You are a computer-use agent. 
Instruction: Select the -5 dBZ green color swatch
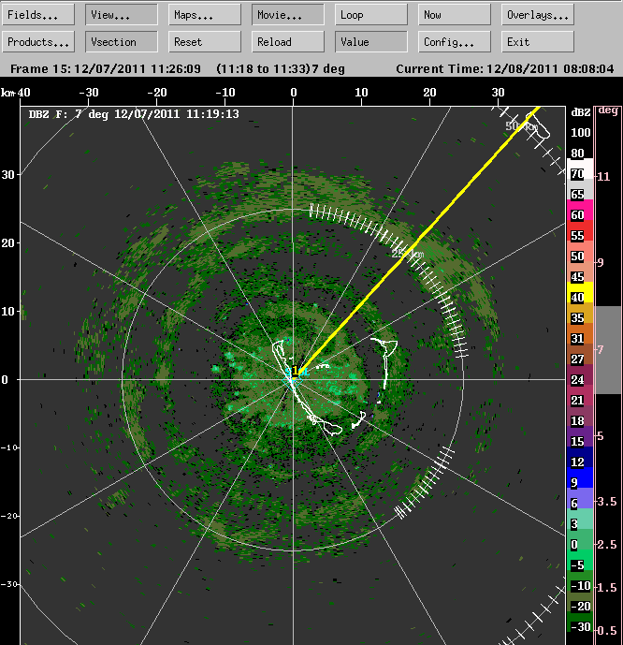pos(580,560)
